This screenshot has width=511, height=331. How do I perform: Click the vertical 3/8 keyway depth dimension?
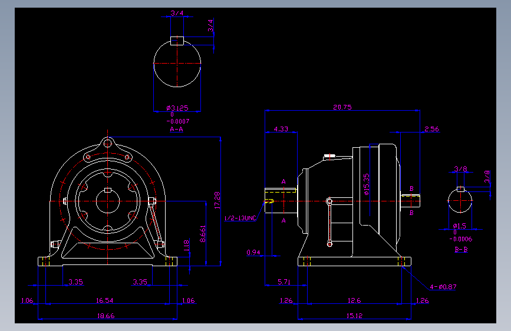coord(487,176)
